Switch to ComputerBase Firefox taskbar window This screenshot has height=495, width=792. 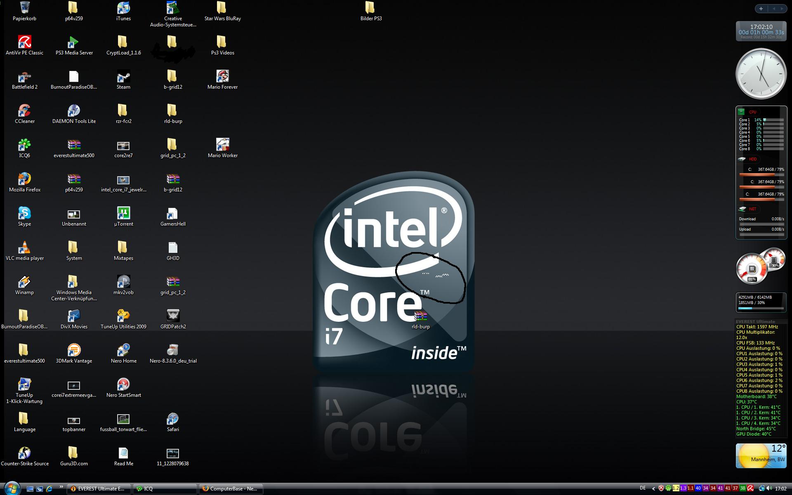pos(231,489)
